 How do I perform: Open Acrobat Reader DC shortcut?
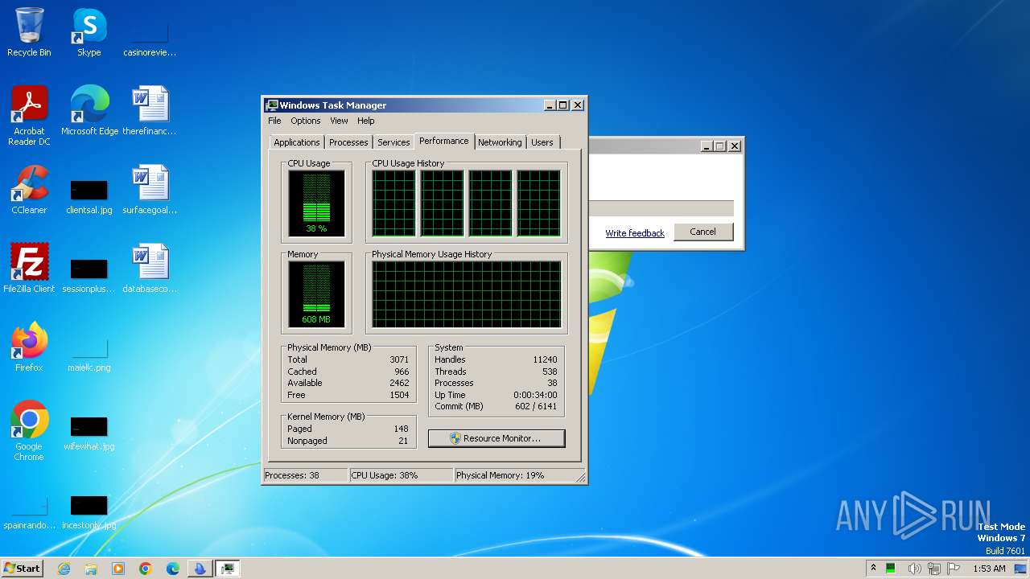click(x=29, y=115)
